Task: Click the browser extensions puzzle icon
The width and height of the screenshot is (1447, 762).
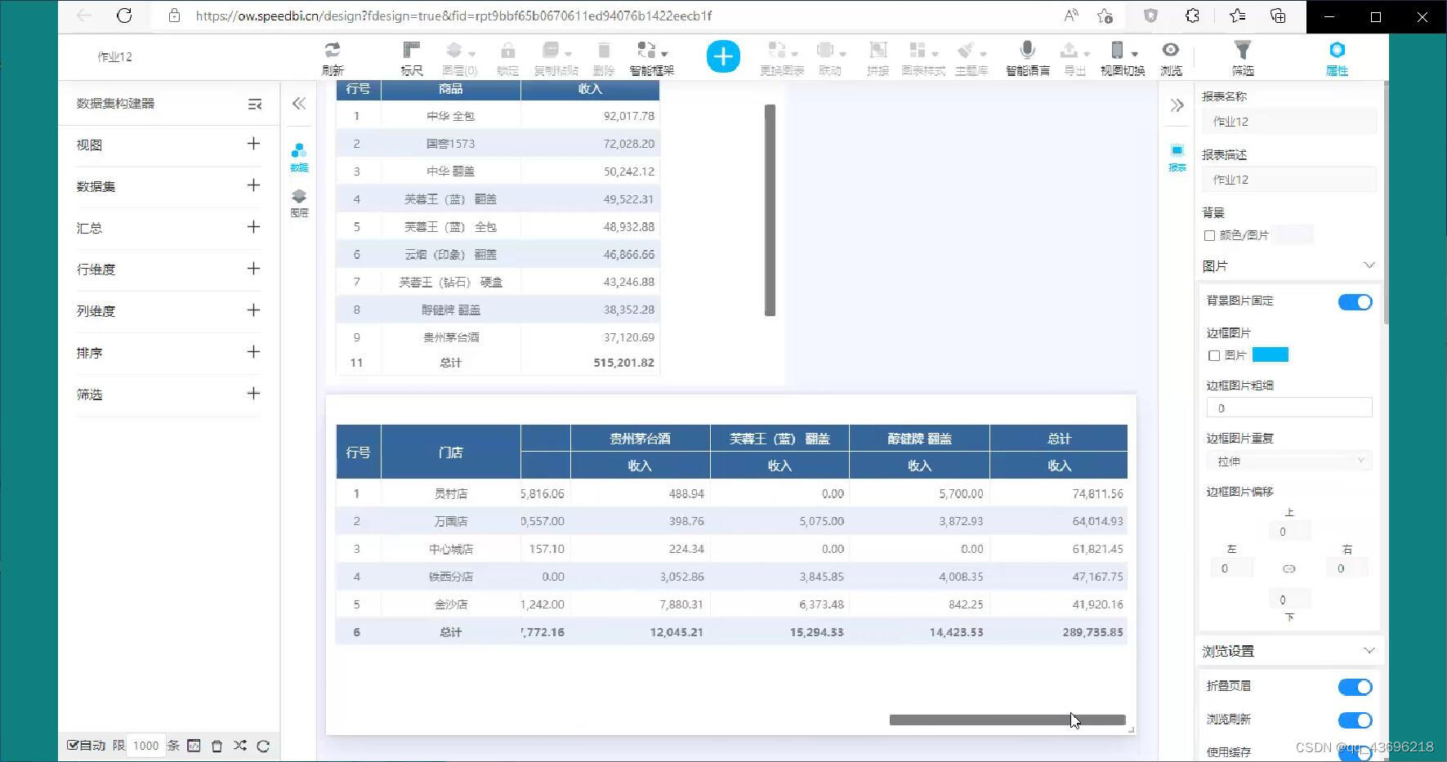Action: (1192, 16)
